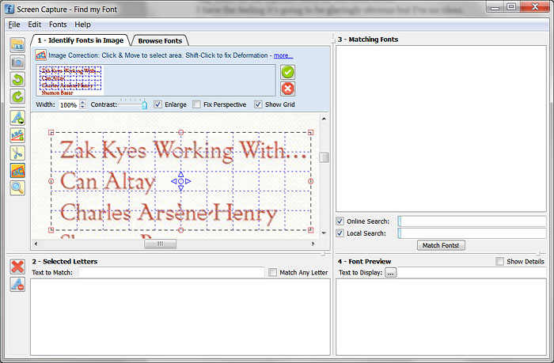The width and height of the screenshot is (554, 363).
Task: Click vertical scrollbar thumb of image view
Action: point(324,157)
